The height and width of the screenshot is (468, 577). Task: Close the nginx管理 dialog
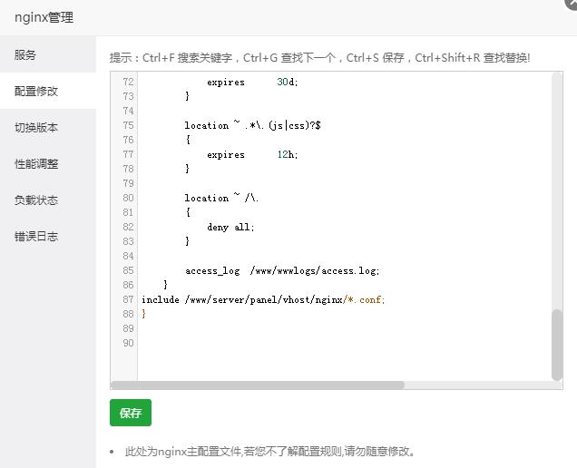(572, 3)
